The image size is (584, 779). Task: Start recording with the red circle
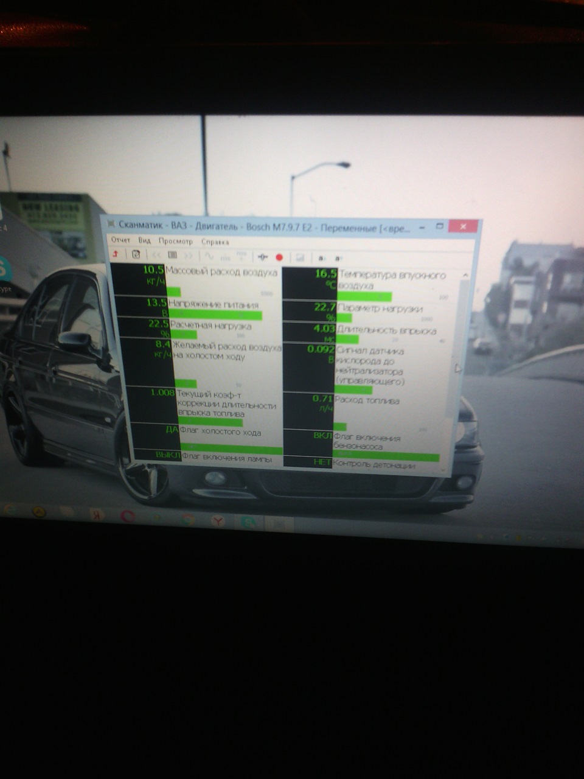(x=279, y=257)
